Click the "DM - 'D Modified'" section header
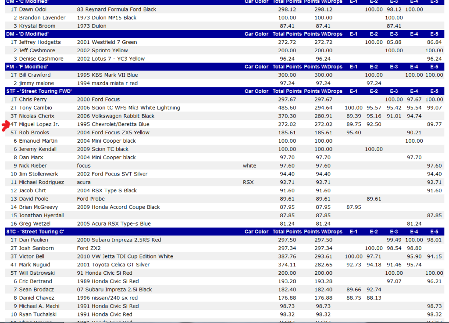The height and width of the screenshot is (323, 449). point(28,34)
